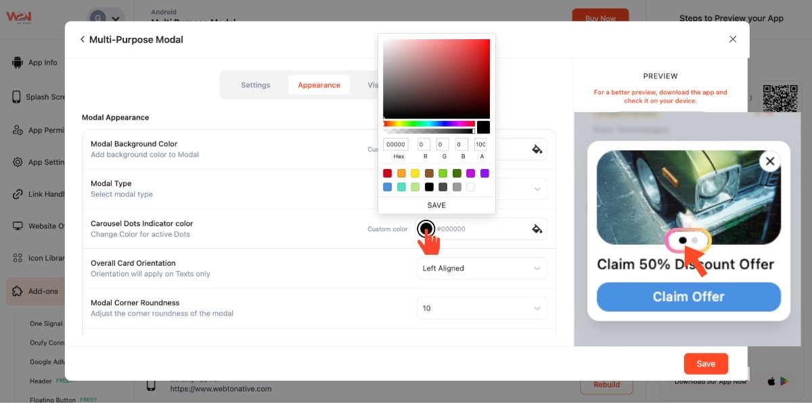Switch to the Settings tab
812x403 pixels.
tap(255, 85)
